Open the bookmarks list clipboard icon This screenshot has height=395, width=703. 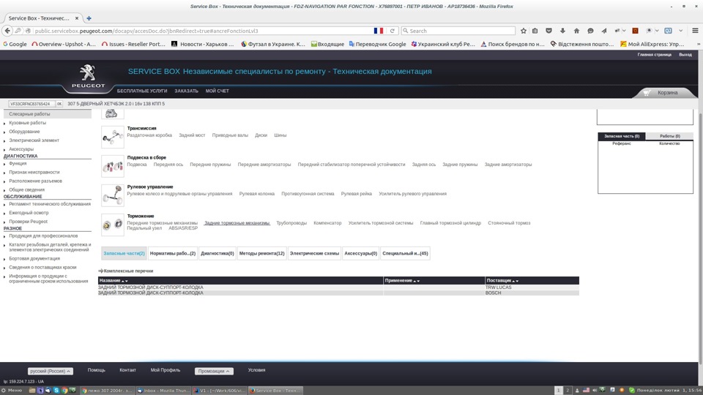click(x=535, y=31)
